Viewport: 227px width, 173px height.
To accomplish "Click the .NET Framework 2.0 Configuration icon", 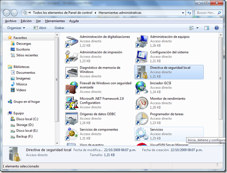I will click(x=72, y=103).
